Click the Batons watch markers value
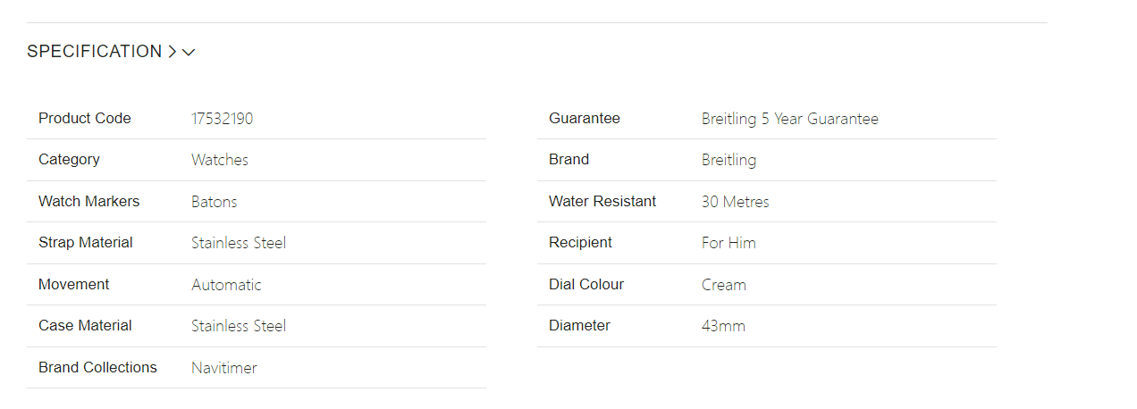The width and height of the screenshot is (1137, 409). click(215, 202)
